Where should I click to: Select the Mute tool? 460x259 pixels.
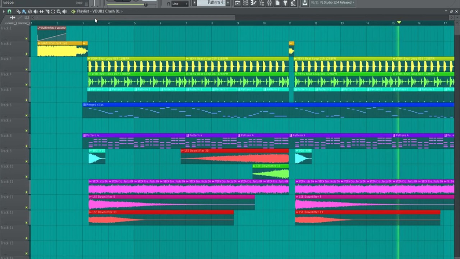pyautogui.click(x=36, y=12)
